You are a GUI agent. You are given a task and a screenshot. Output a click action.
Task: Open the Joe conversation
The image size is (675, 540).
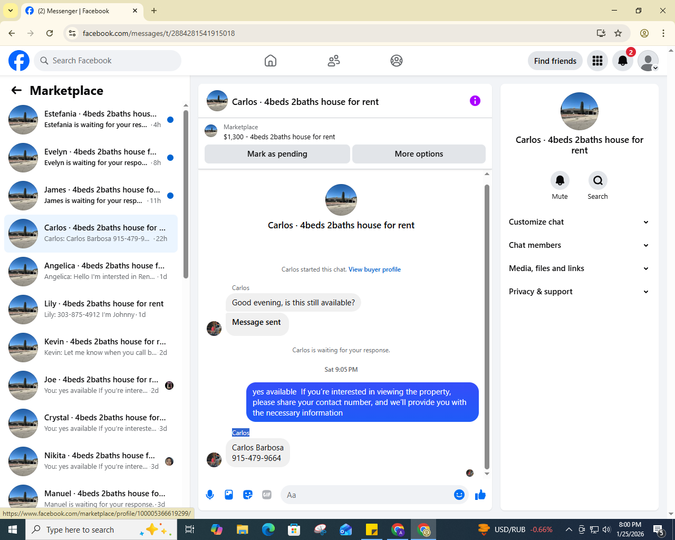[x=91, y=385]
